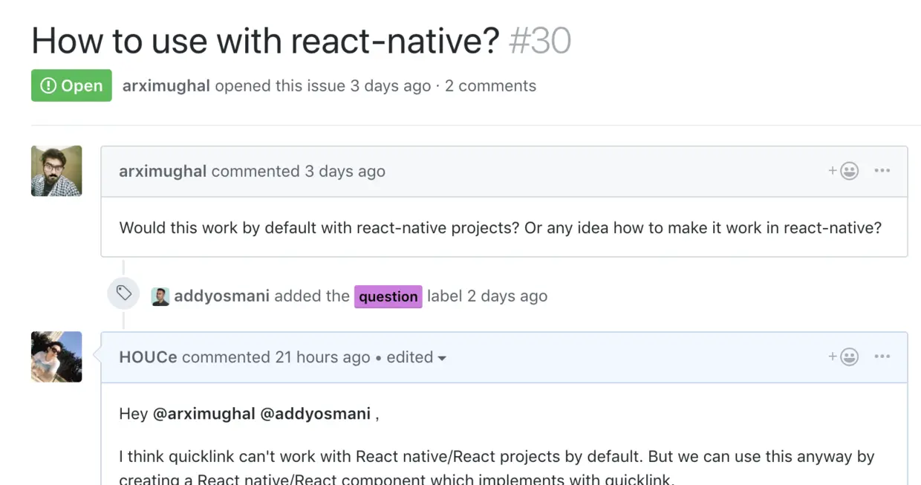Open the options menu on HOUCe's comment

(882, 356)
